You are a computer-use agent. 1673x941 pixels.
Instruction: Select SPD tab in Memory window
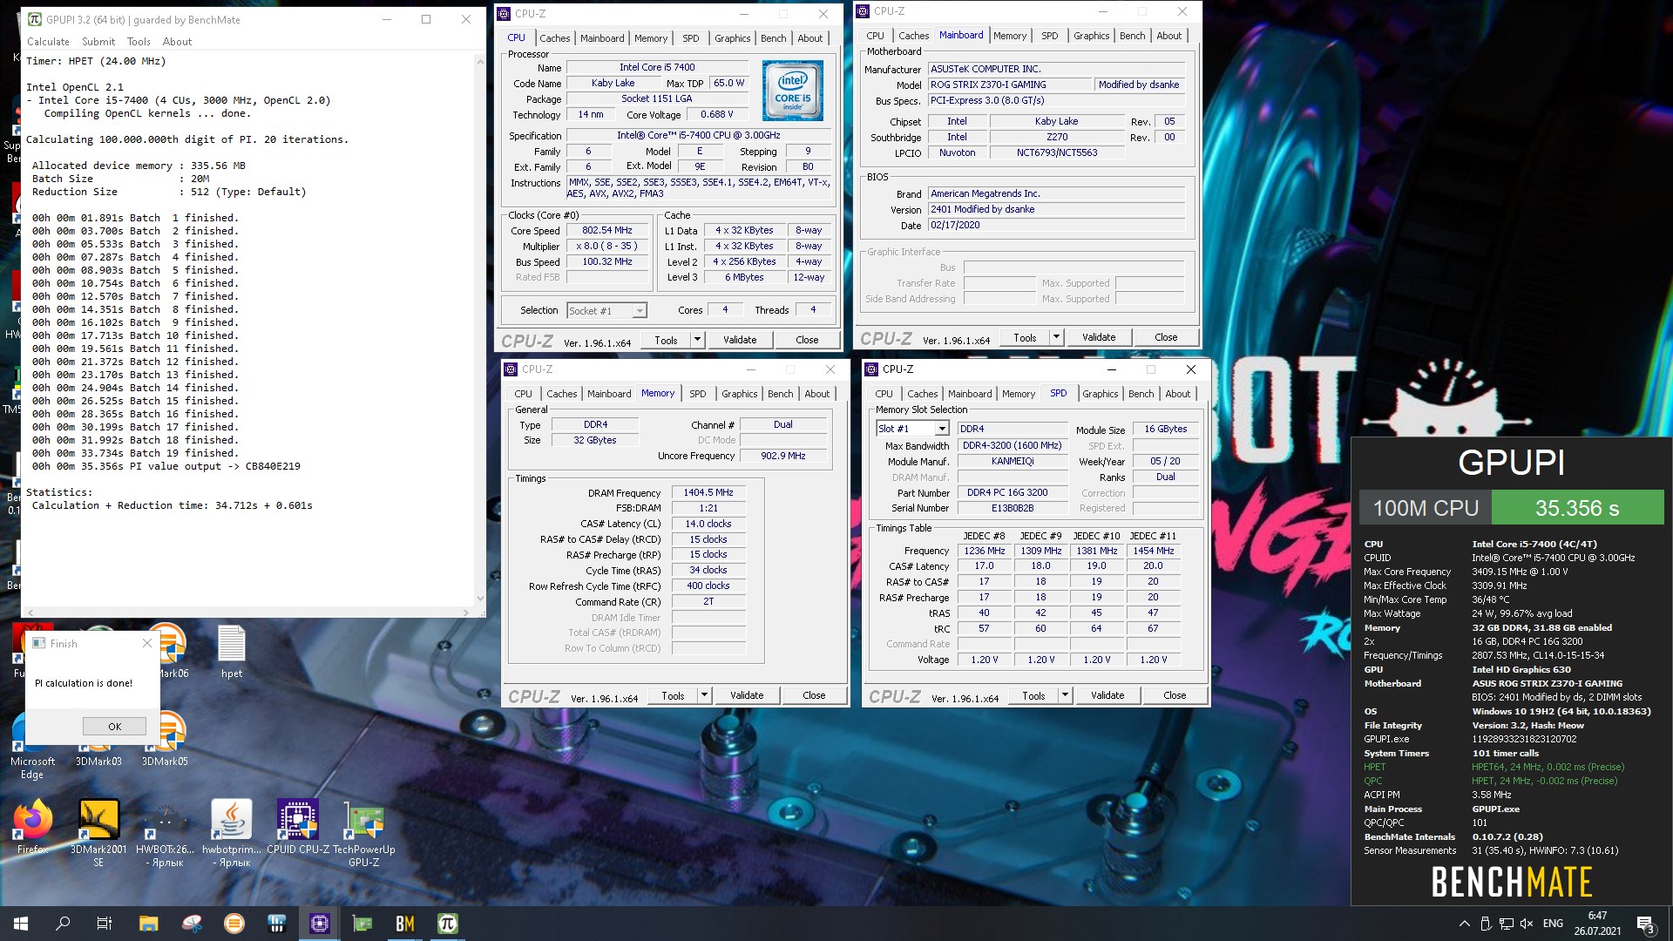(x=697, y=394)
